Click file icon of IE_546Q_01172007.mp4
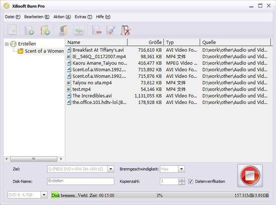 pyautogui.click(x=69, y=56)
